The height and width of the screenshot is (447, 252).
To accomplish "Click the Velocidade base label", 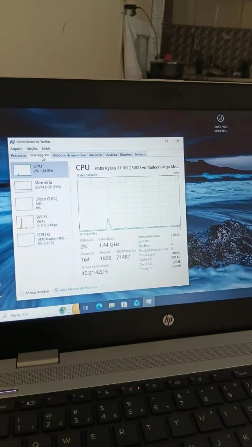I will point(149,236).
